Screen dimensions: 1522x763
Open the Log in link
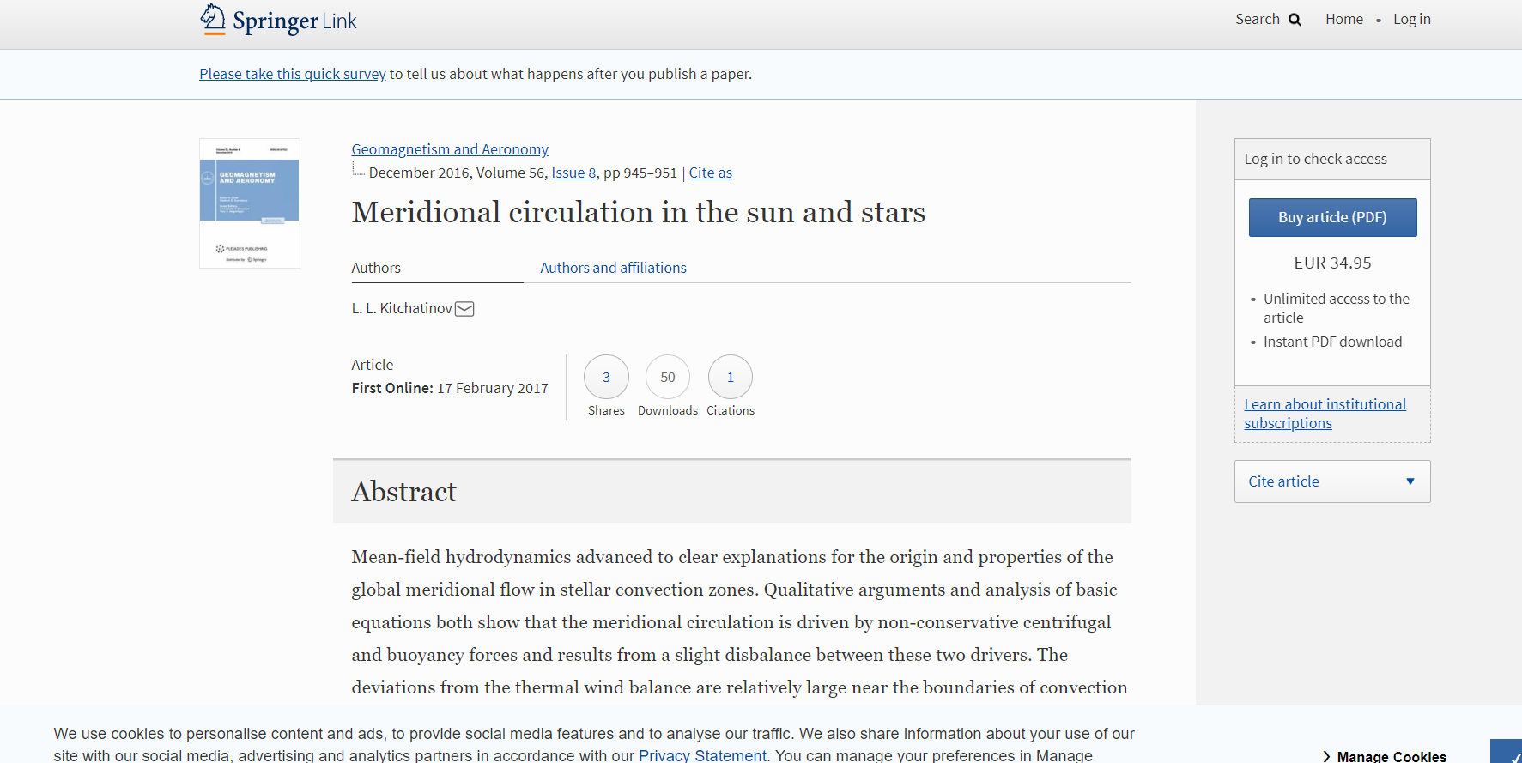coord(1411,19)
